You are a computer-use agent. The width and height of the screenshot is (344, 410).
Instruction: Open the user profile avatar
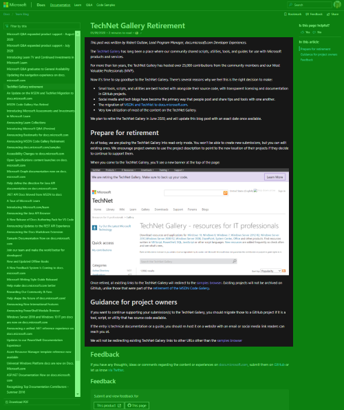337,4
